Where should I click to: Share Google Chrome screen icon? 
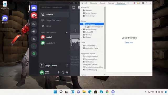[x=67, y=65]
